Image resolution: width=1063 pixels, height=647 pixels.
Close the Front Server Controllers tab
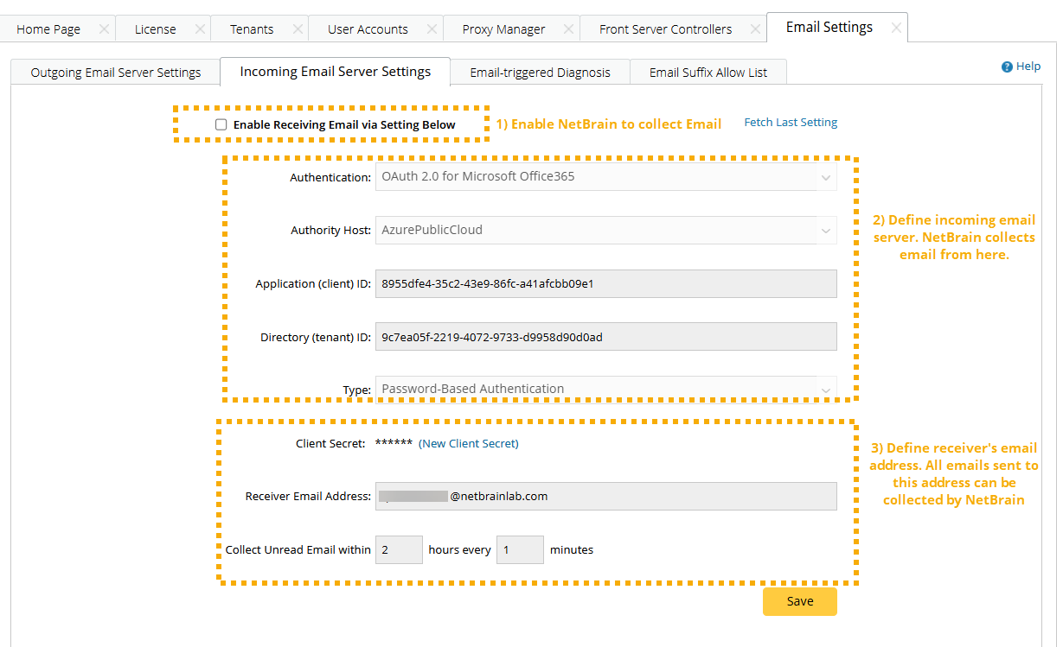click(x=755, y=29)
